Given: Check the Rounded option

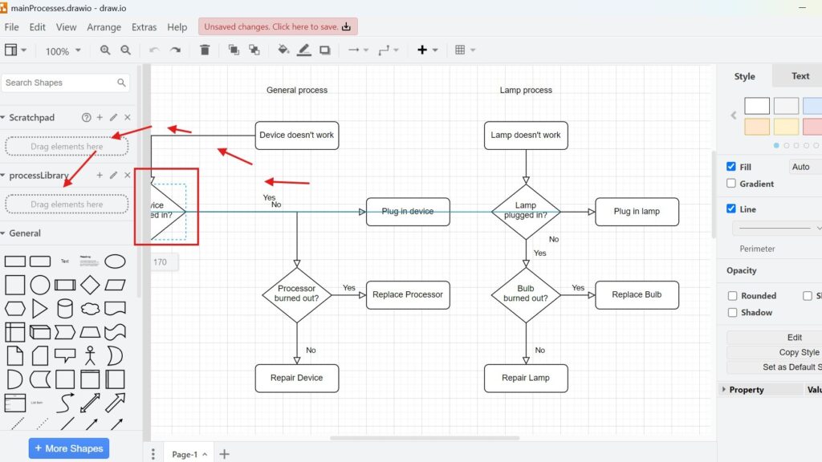Looking at the screenshot, I should click(x=731, y=295).
